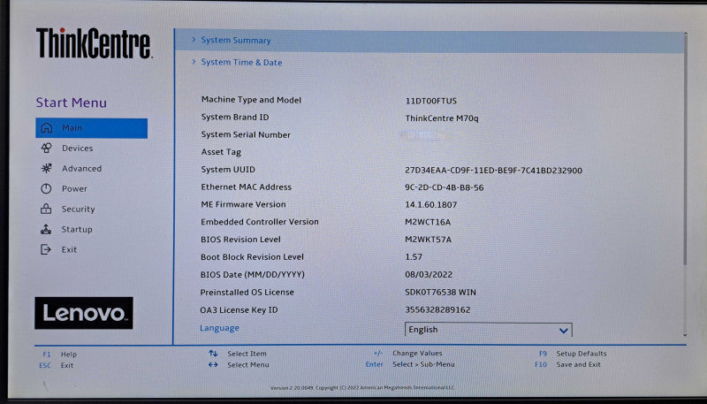Click the scrollbar down arrow
Screen dimensions: 707x404
point(686,335)
